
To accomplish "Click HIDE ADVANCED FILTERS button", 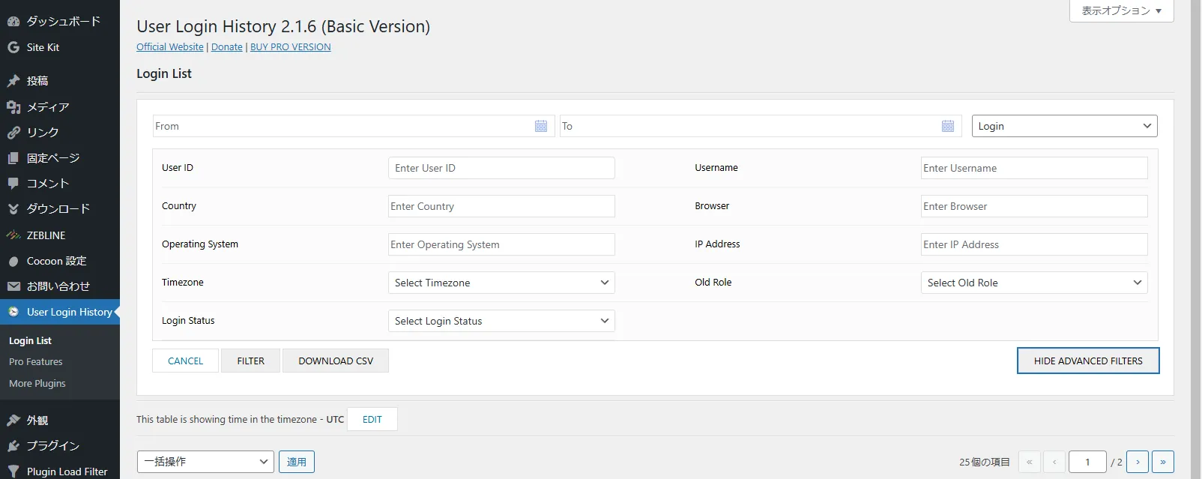I will pyautogui.click(x=1088, y=361).
